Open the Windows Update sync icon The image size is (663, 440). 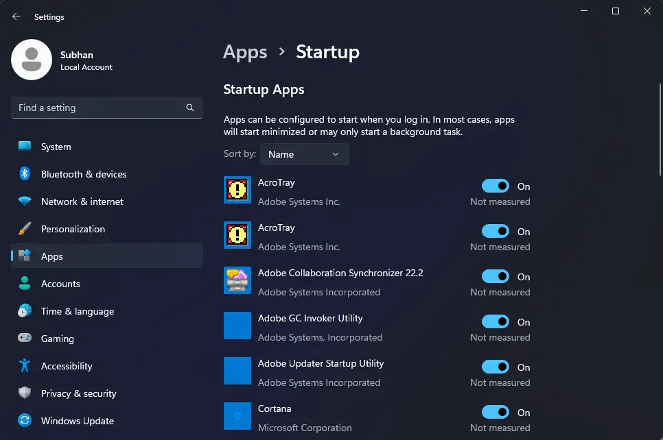point(25,421)
